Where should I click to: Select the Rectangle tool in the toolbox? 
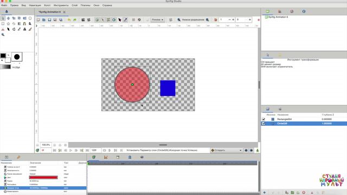(3, 24)
